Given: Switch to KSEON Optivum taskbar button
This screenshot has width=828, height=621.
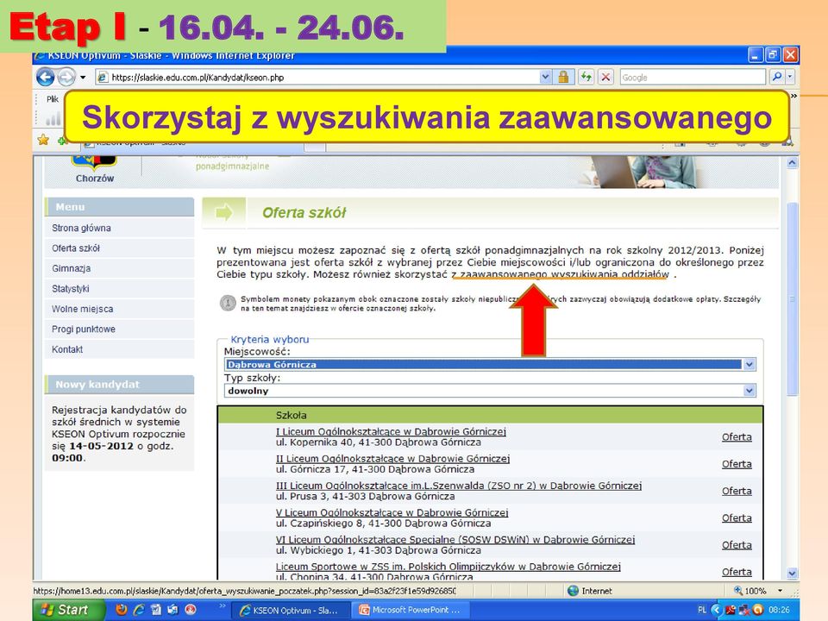Looking at the screenshot, I should [x=291, y=610].
